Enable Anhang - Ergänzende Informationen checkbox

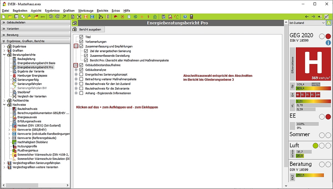click(x=81, y=93)
